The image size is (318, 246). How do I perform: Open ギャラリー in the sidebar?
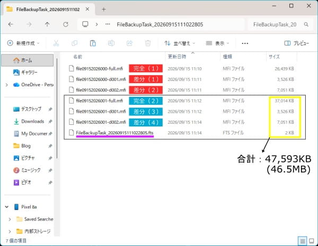(28, 72)
